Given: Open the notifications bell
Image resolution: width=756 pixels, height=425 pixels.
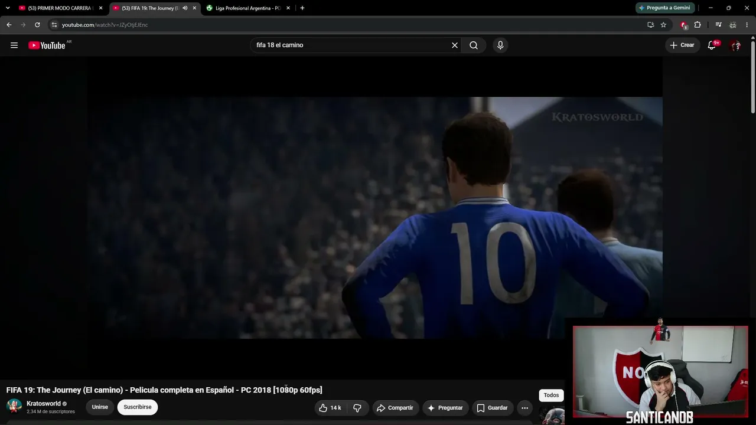Looking at the screenshot, I should [x=712, y=45].
